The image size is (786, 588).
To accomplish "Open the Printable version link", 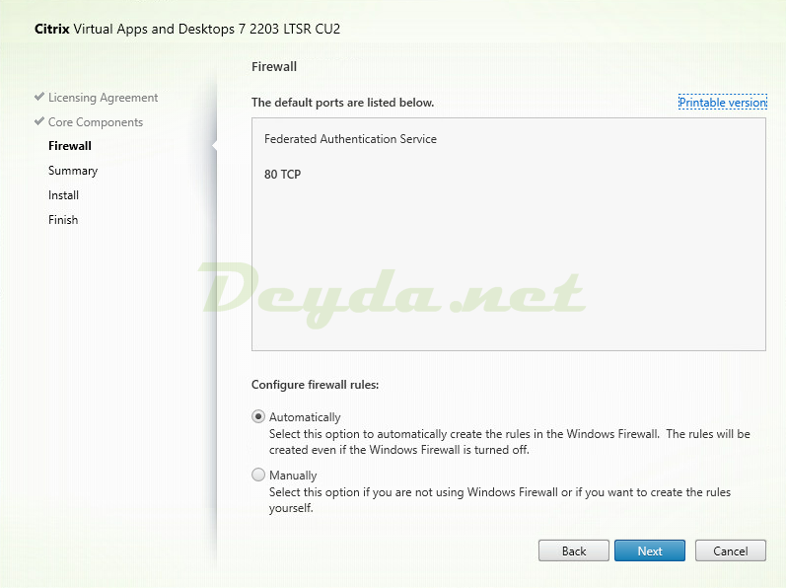I will (x=722, y=103).
